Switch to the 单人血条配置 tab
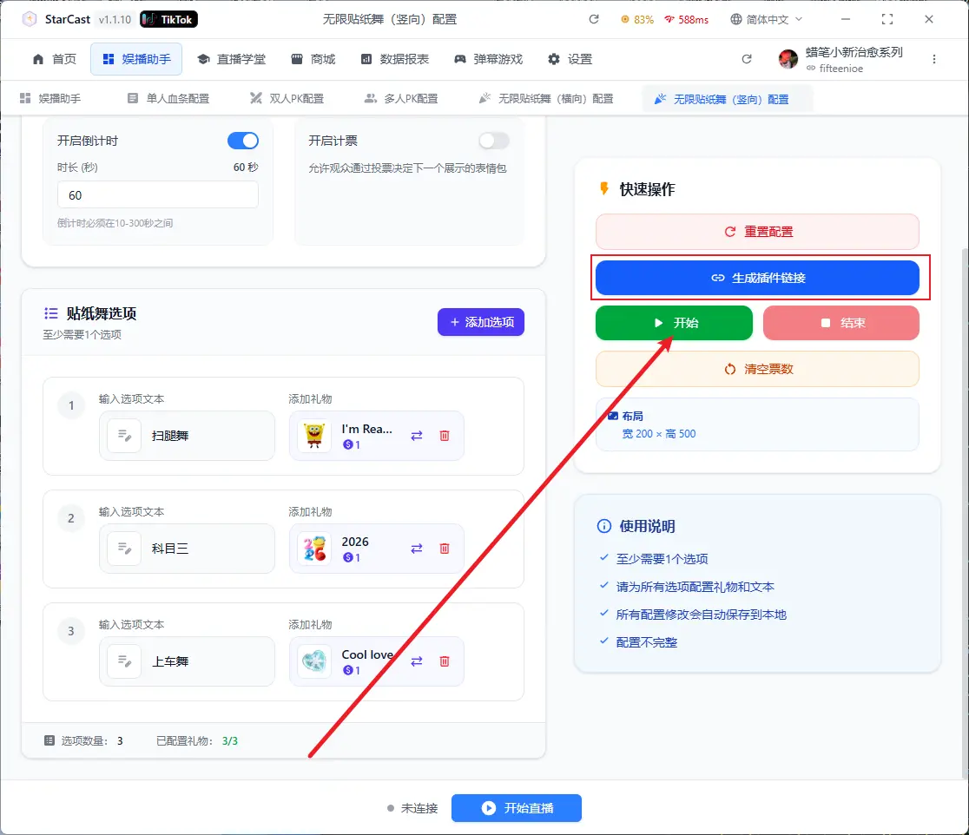 coord(168,99)
